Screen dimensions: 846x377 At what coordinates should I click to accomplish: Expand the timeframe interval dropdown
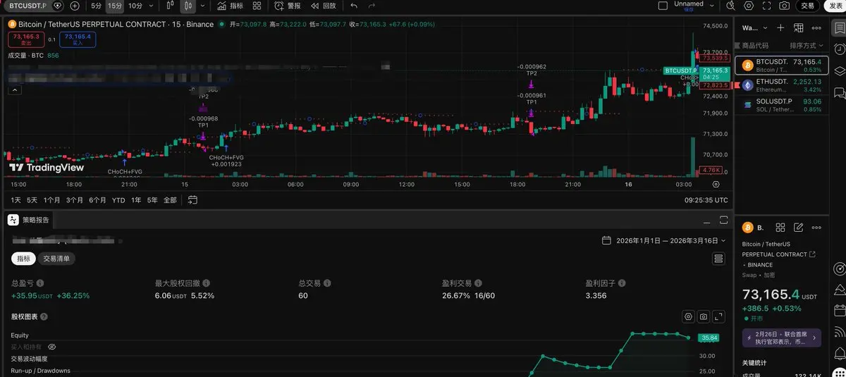(x=152, y=6)
